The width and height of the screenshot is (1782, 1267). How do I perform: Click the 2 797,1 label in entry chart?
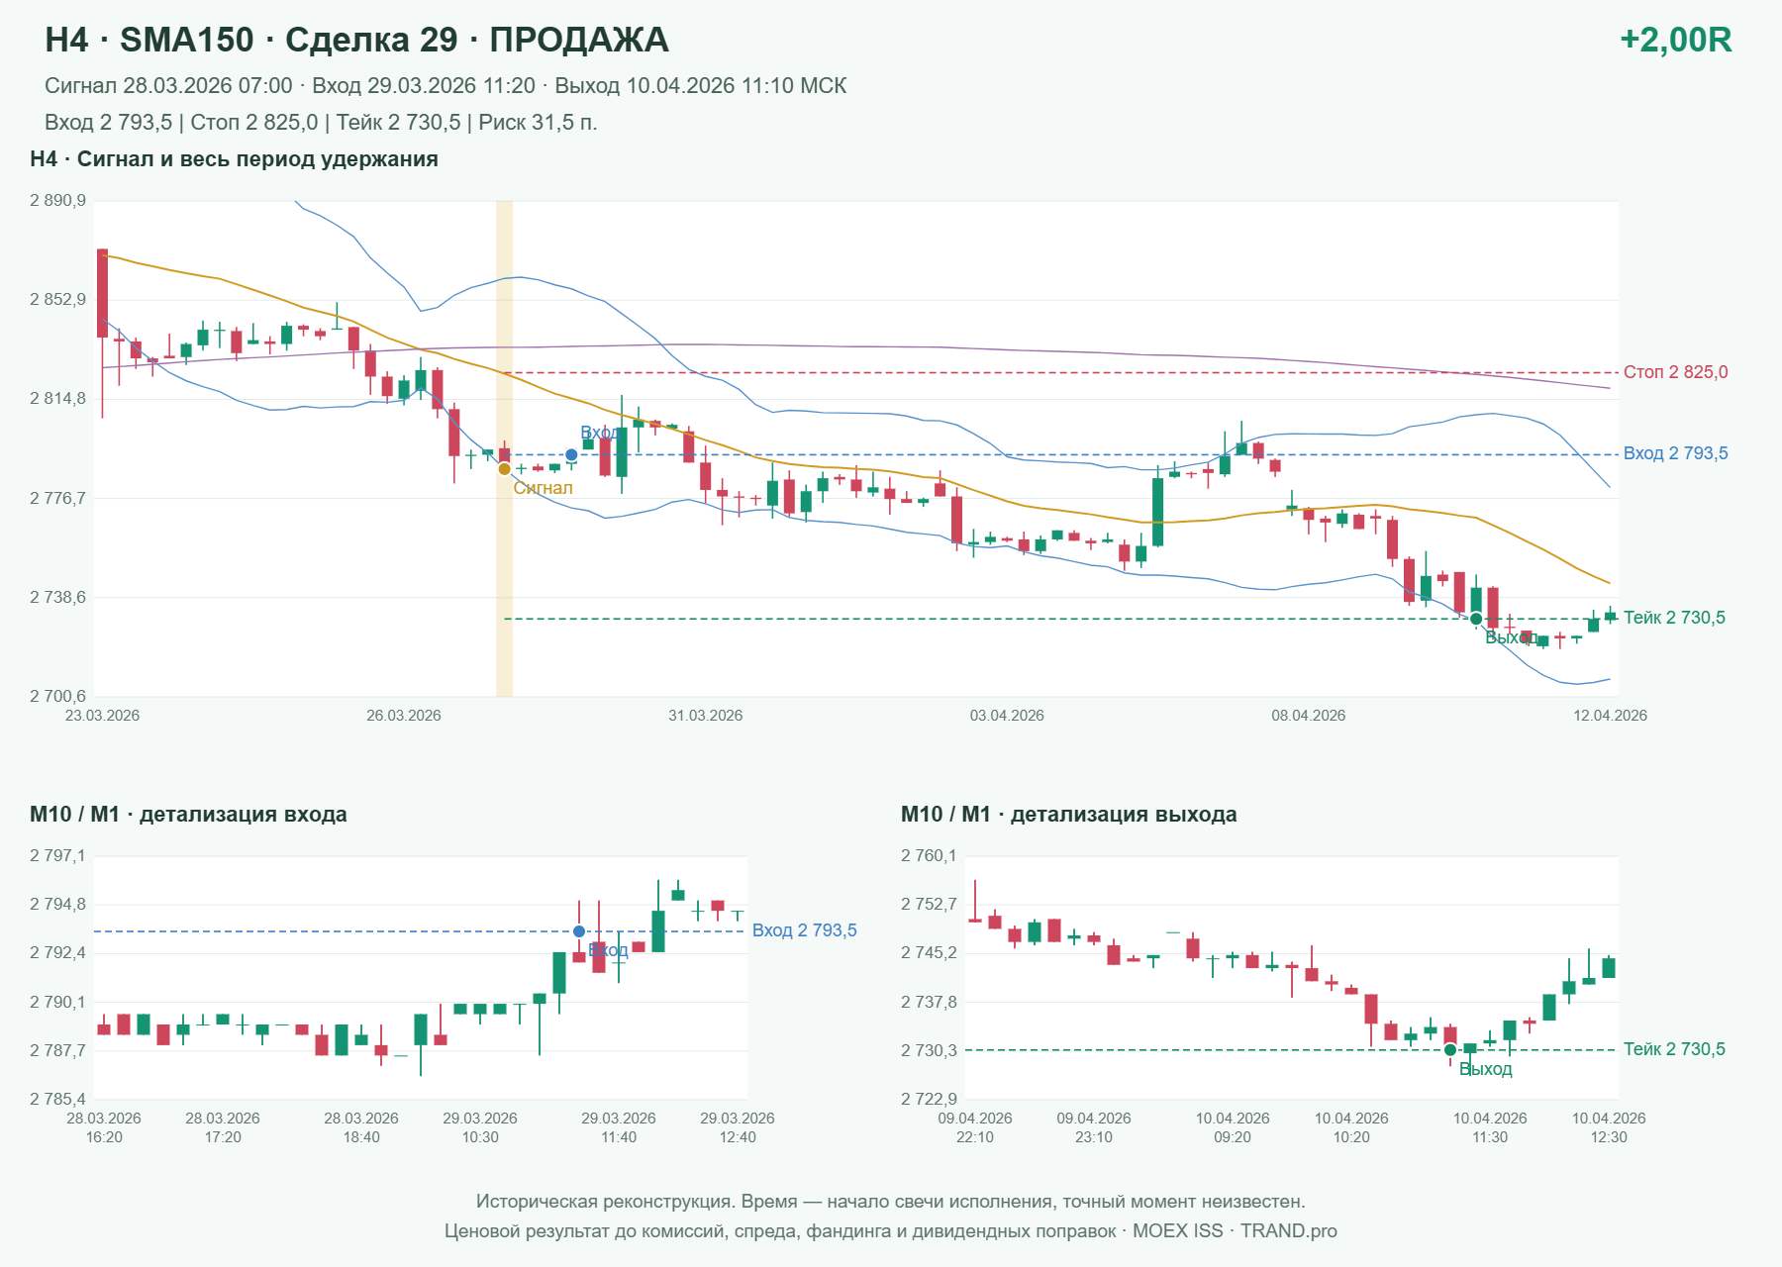point(57,856)
